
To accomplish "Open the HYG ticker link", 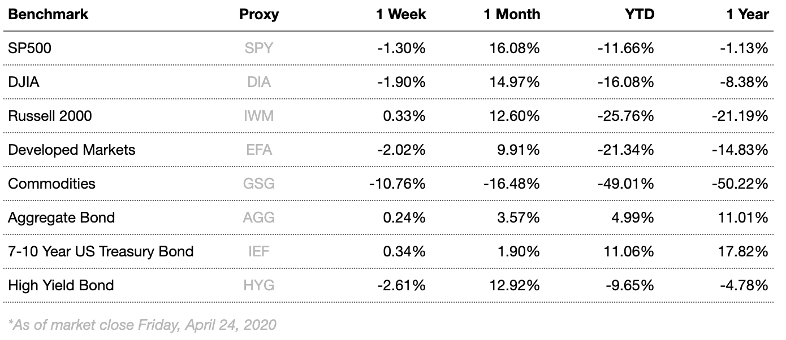I will pyautogui.click(x=259, y=285).
